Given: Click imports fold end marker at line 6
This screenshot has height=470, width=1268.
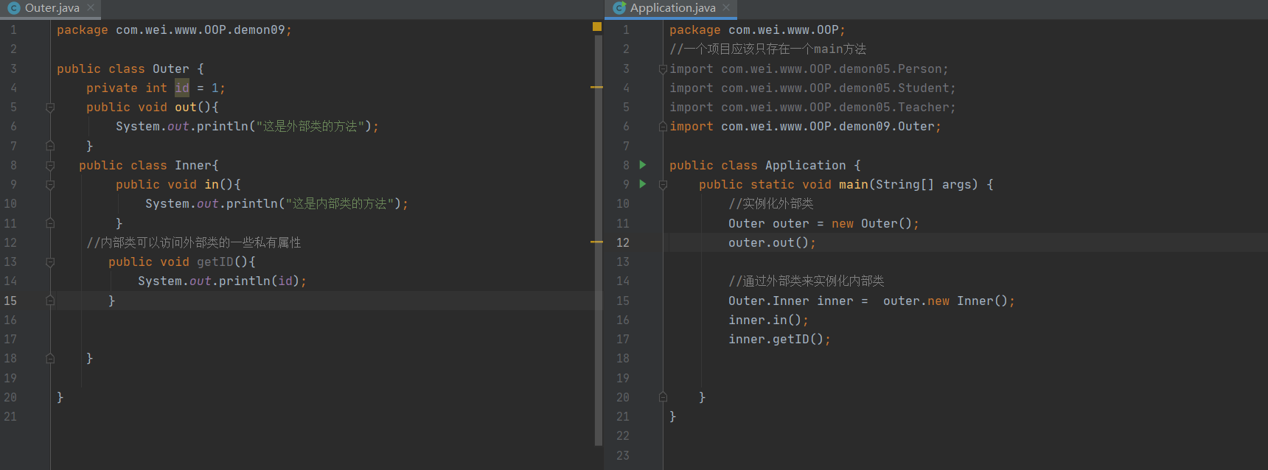Looking at the screenshot, I should [x=663, y=127].
